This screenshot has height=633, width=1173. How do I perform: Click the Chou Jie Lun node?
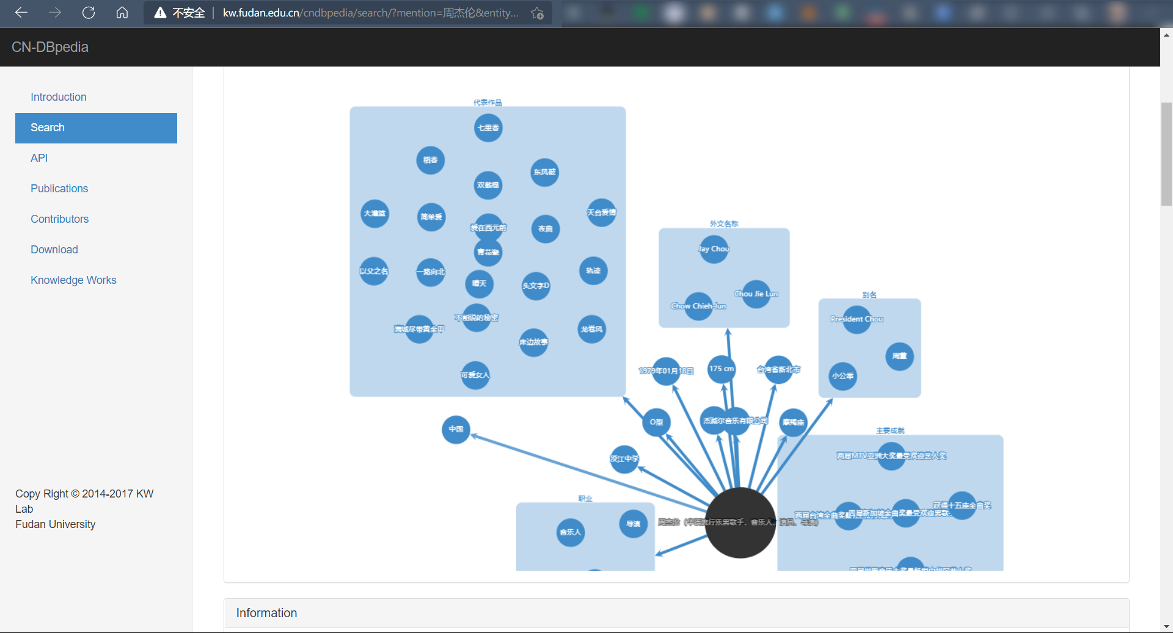pyautogui.click(x=756, y=294)
